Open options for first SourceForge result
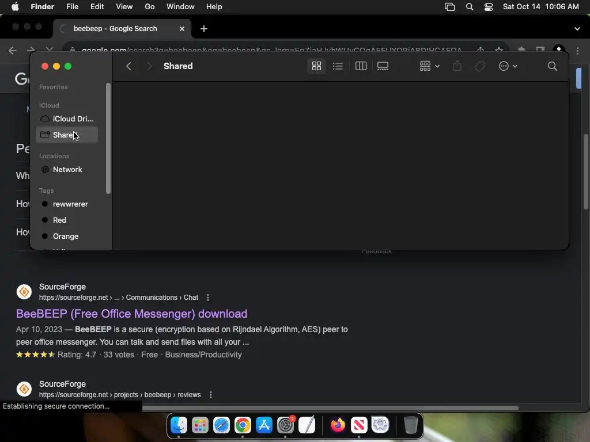 point(208,298)
